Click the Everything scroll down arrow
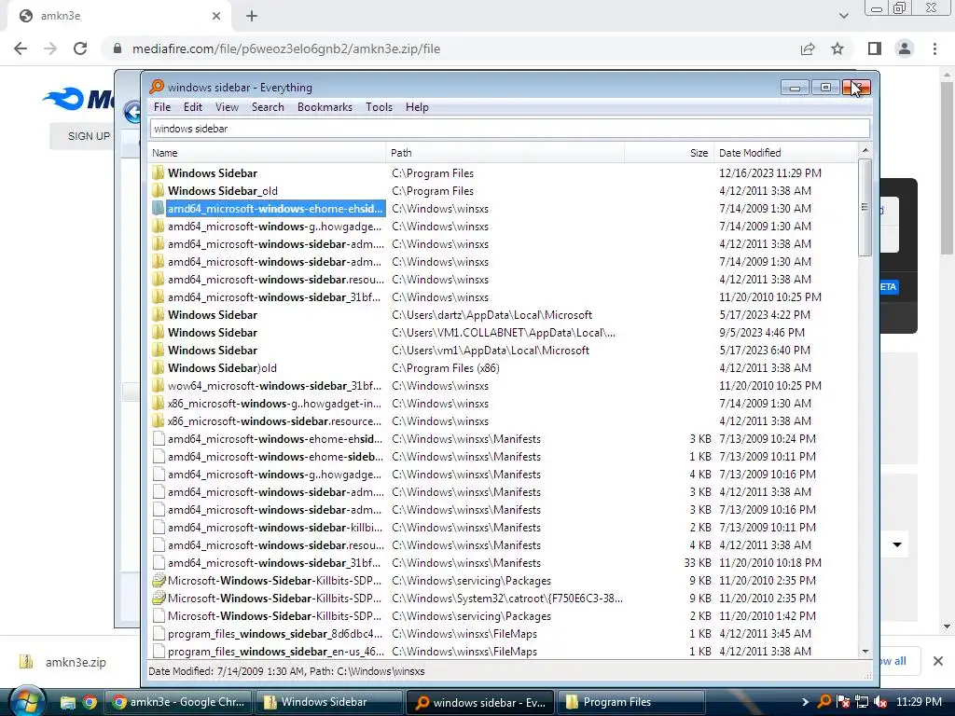Image resolution: width=955 pixels, height=716 pixels. tap(865, 652)
